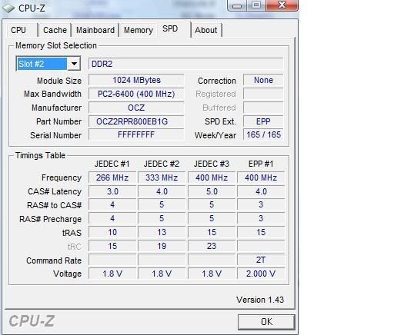Click the JEDEC #2 tRAS value 13
This screenshot has height=335, width=394.
point(162,233)
